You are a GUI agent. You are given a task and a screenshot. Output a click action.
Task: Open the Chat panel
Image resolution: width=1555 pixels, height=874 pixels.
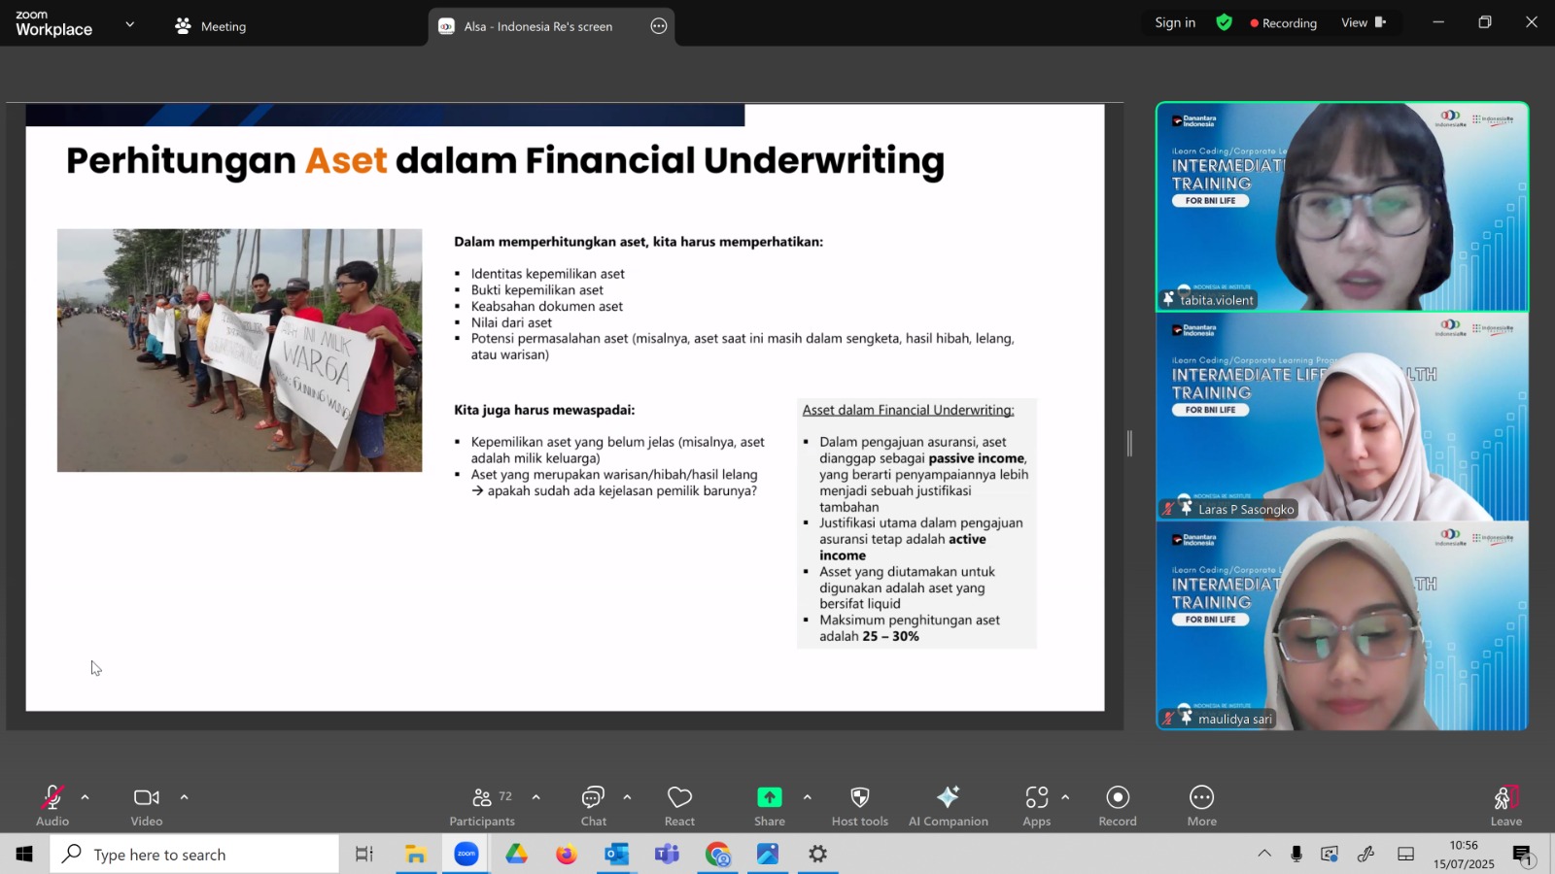[593, 806]
